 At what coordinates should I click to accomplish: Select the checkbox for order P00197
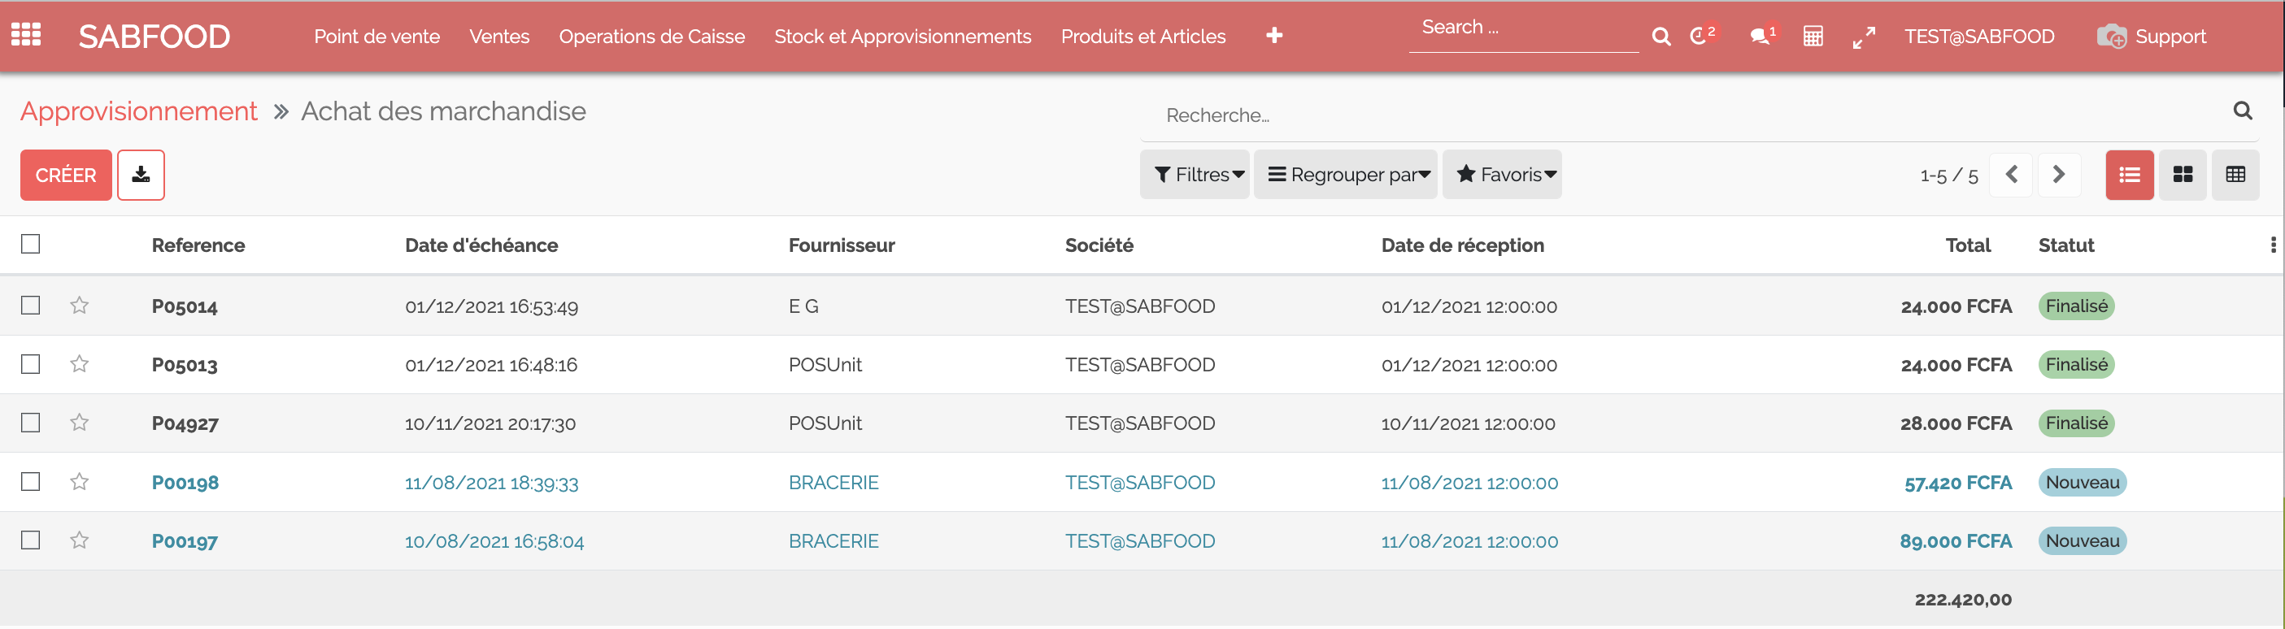(31, 540)
